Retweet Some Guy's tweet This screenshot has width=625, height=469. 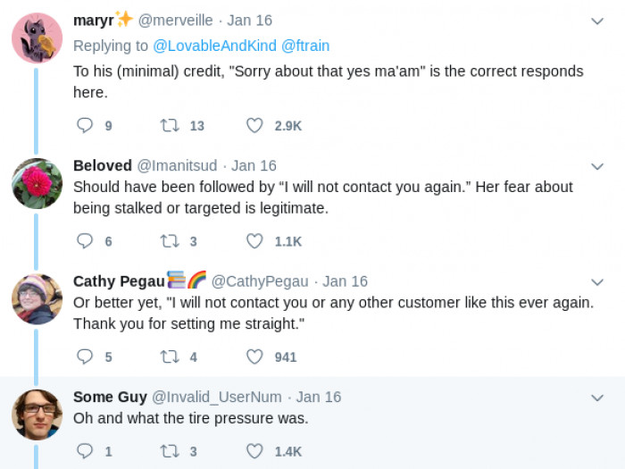(169, 451)
